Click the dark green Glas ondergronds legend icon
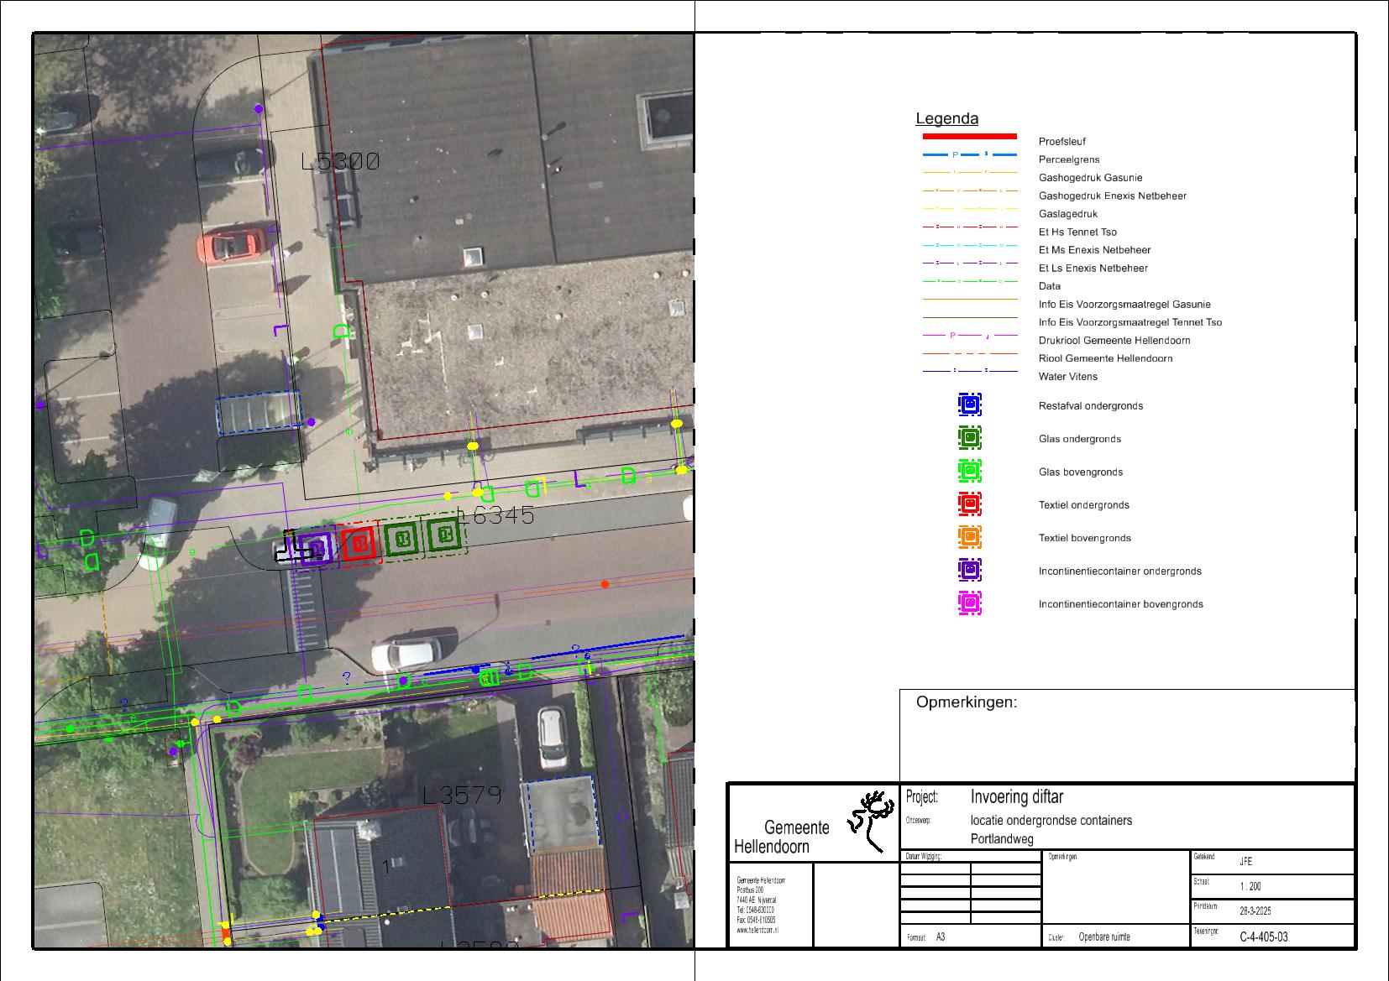This screenshot has width=1389, height=981. click(x=969, y=438)
